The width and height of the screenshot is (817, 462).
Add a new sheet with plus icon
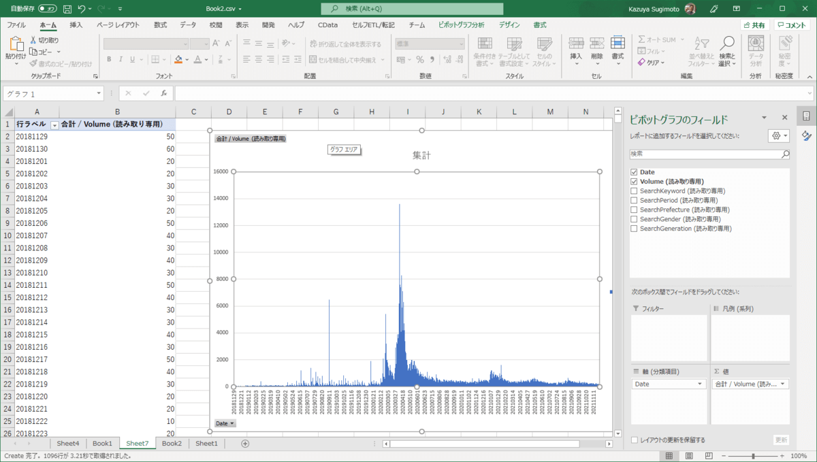245,444
